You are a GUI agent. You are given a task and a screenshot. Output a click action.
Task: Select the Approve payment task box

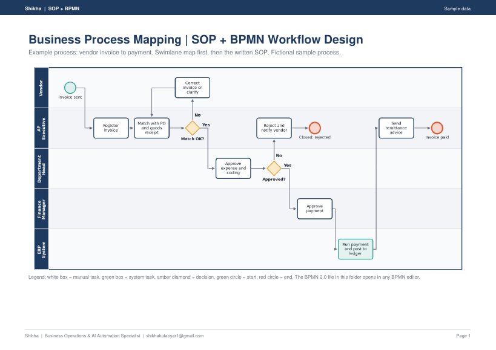pyautogui.click(x=315, y=209)
